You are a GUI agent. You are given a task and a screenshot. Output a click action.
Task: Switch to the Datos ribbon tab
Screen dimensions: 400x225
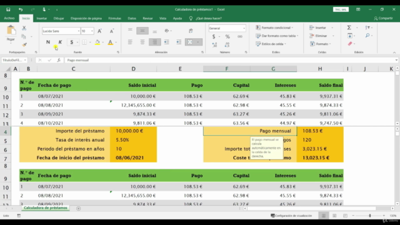pos(132,18)
